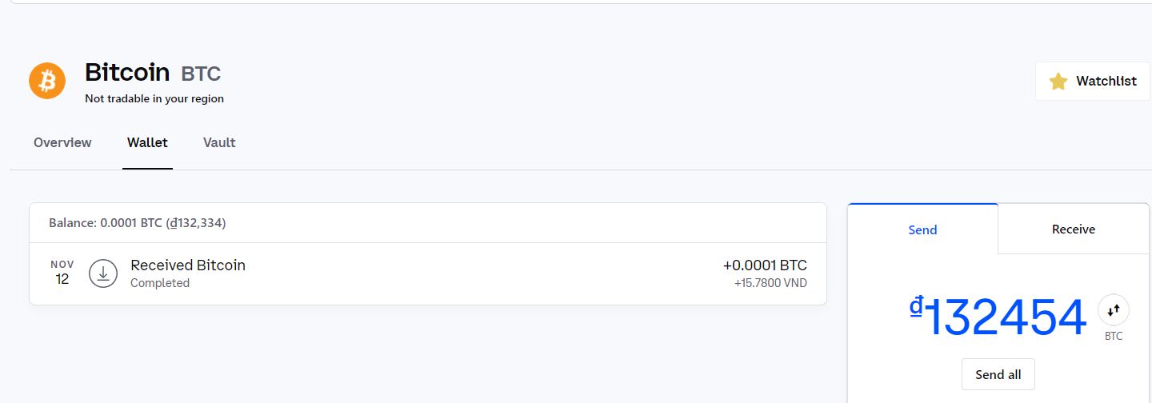
Task: Select the Wallet tab
Action: tap(147, 142)
